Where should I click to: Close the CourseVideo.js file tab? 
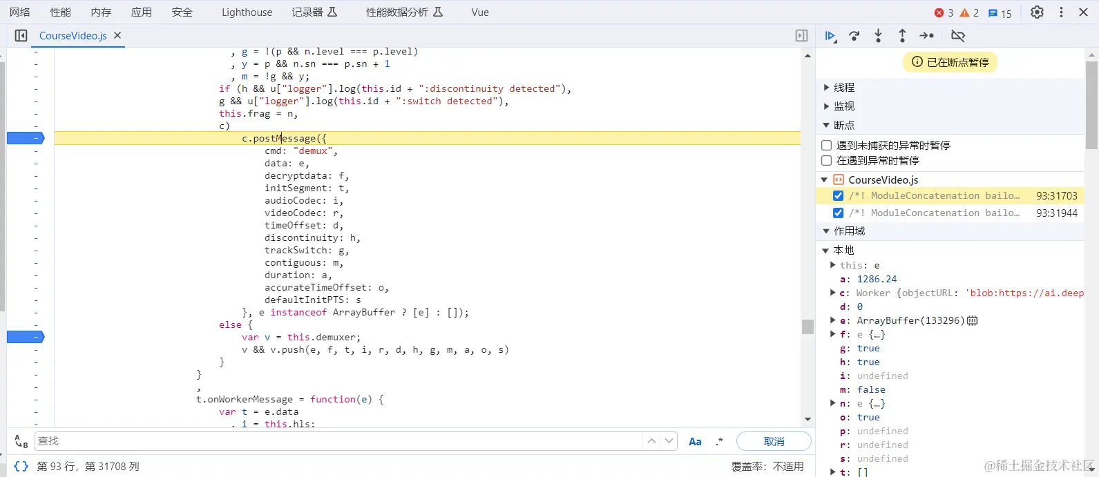click(117, 35)
